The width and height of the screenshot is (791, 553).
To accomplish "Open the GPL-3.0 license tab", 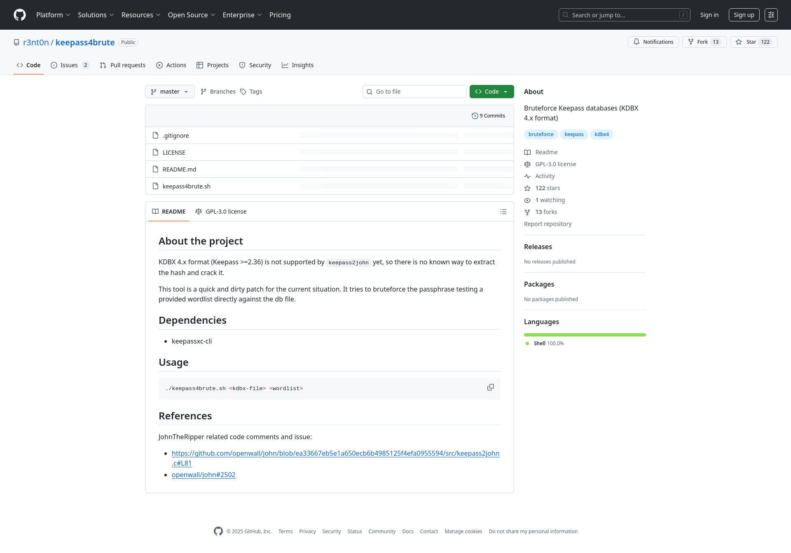I will coord(221,212).
